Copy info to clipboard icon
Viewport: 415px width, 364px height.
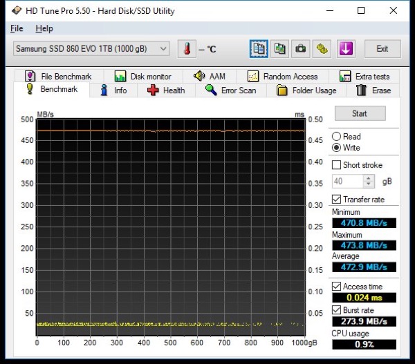(259, 49)
